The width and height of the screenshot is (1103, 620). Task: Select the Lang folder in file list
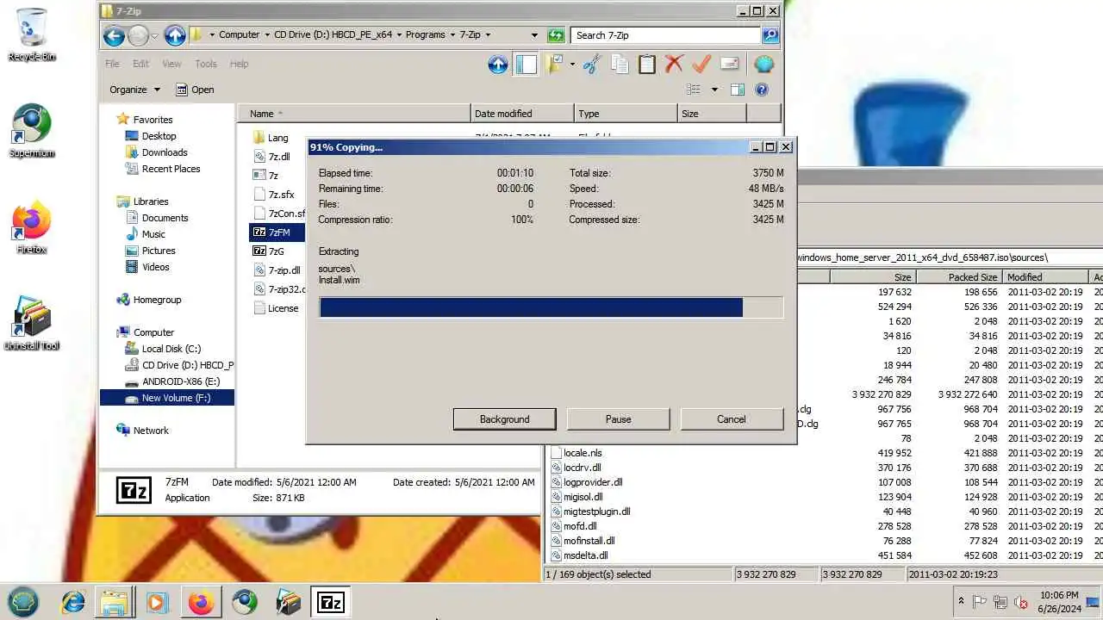271,138
